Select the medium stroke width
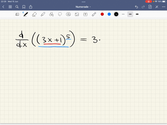The image size is (167, 125). (130, 14)
